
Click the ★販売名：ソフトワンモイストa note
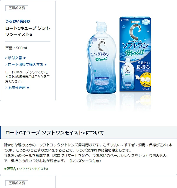(x=26, y=169)
